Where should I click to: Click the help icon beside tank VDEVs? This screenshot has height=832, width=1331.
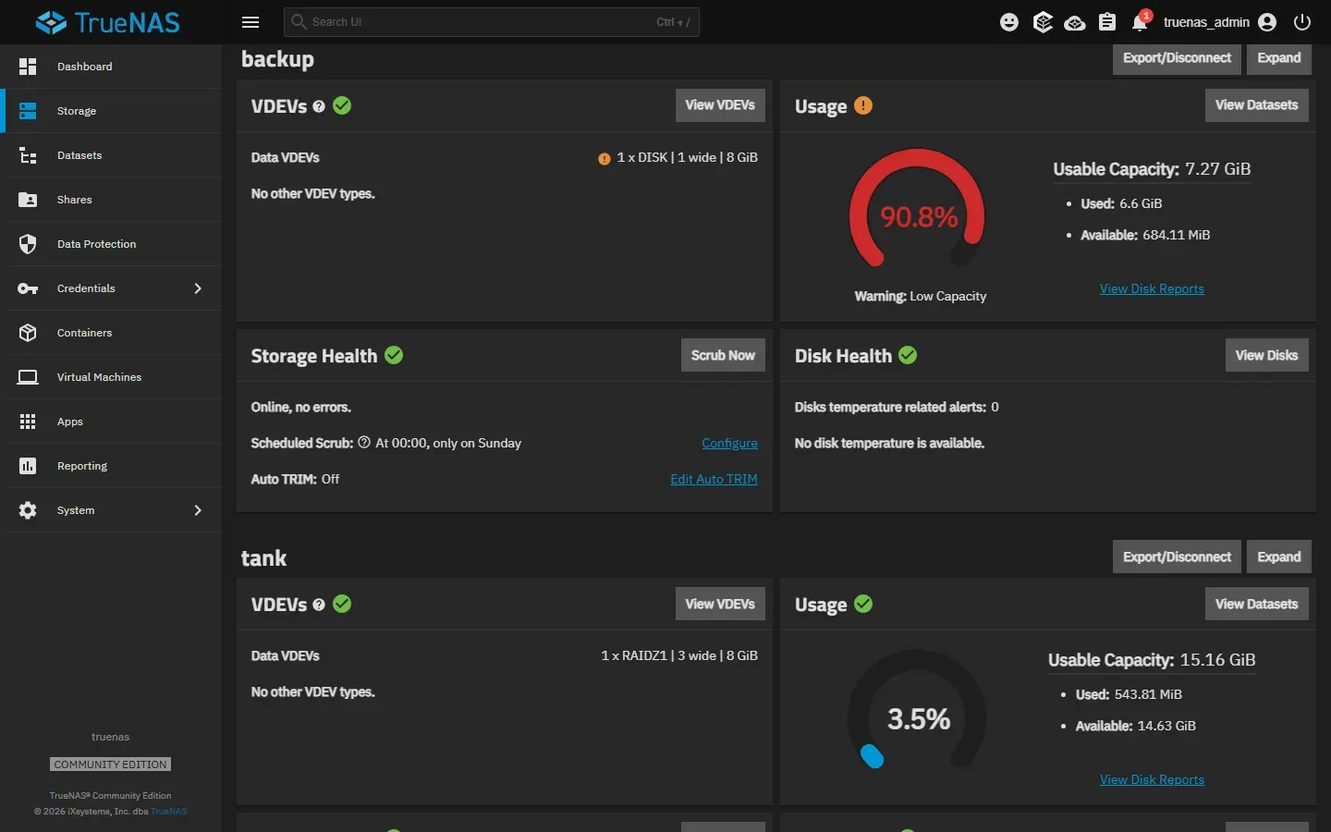tap(319, 605)
